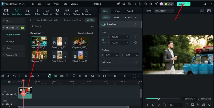Click the Export button
The image size is (214, 108).
point(182,4)
